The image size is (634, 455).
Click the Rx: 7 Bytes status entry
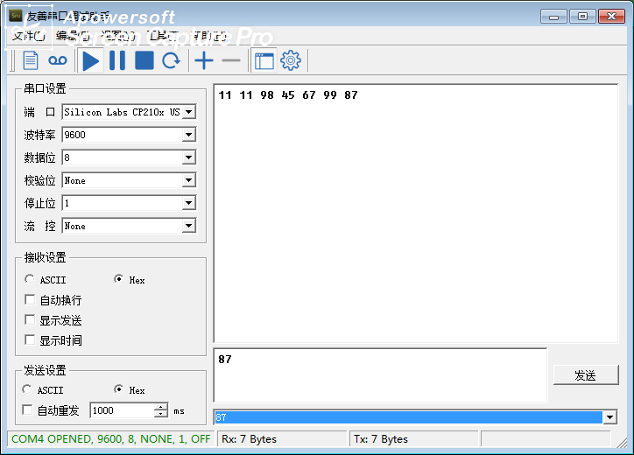click(x=249, y=439)
